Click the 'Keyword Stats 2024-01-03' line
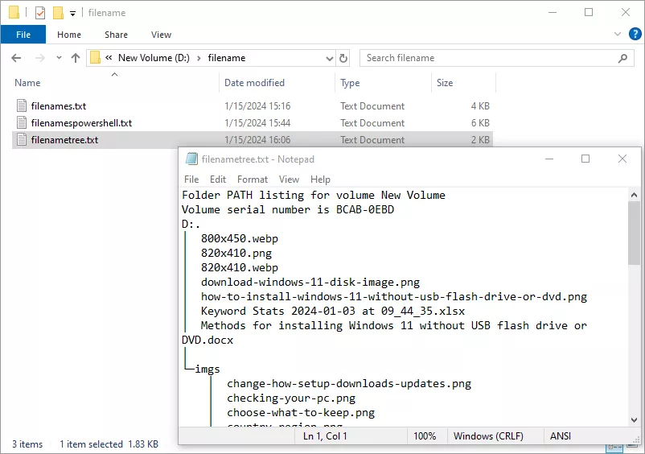Viewport: 645px width, 454px height. (333, 312)
